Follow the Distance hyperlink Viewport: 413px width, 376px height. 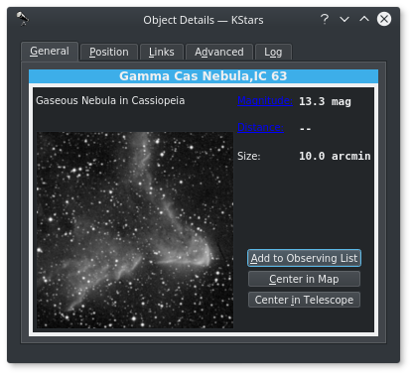pos(260,128)
